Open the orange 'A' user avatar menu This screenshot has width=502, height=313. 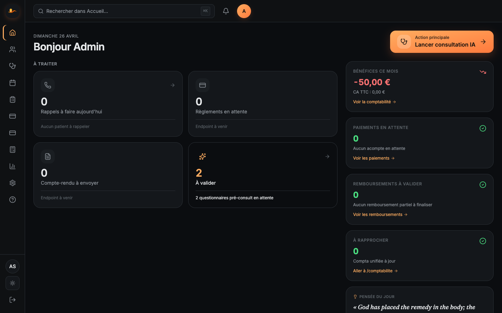coord(244,11)
